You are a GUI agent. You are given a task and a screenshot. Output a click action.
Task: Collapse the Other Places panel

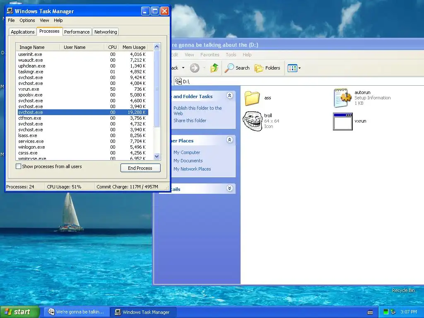229,140
